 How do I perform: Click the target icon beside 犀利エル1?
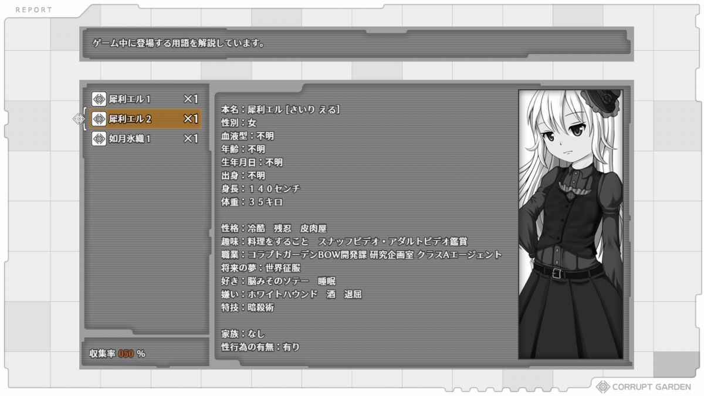tap(99, 99)
